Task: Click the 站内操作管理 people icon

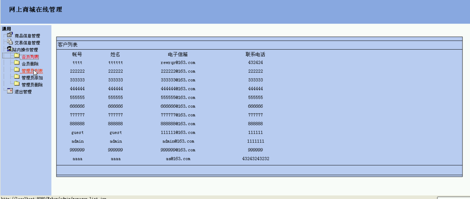Action: (9, 49)
